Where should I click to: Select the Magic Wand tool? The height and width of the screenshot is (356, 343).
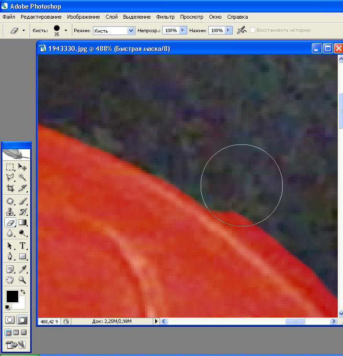[22, 177]
